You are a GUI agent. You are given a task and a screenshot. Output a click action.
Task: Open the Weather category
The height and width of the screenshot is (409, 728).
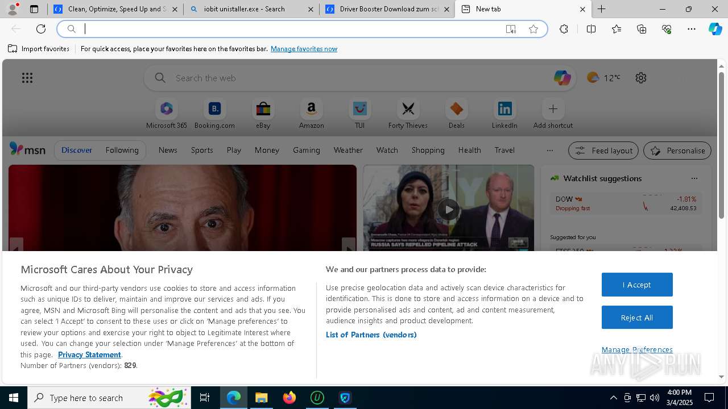point(348,150)
